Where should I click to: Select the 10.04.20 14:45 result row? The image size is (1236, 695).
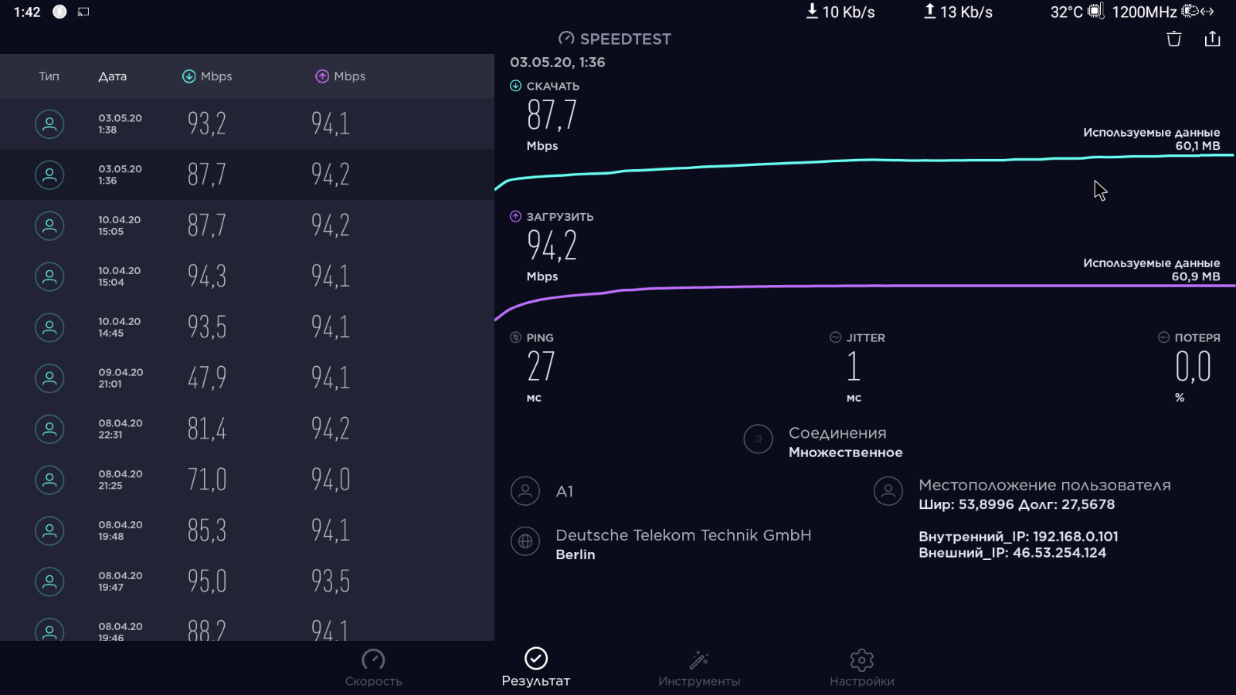(247, 327)
